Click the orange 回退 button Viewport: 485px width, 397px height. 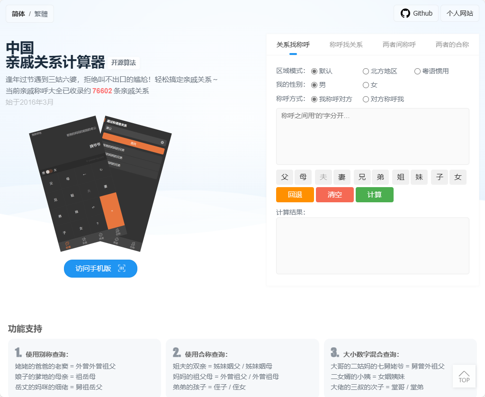pyautogui.click(x=295, y=195)
